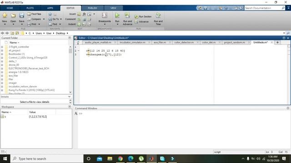Switch to the VIEW ribbon tab
The image size is (291, 163).
point(113,8)
